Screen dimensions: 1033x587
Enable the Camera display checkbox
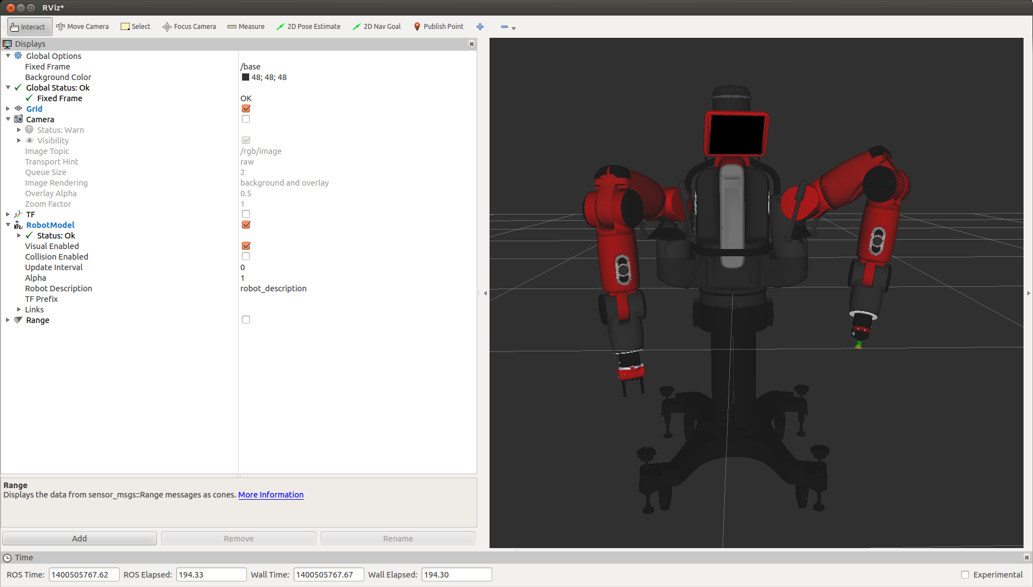pyautogui.click(x=246, y=119)
